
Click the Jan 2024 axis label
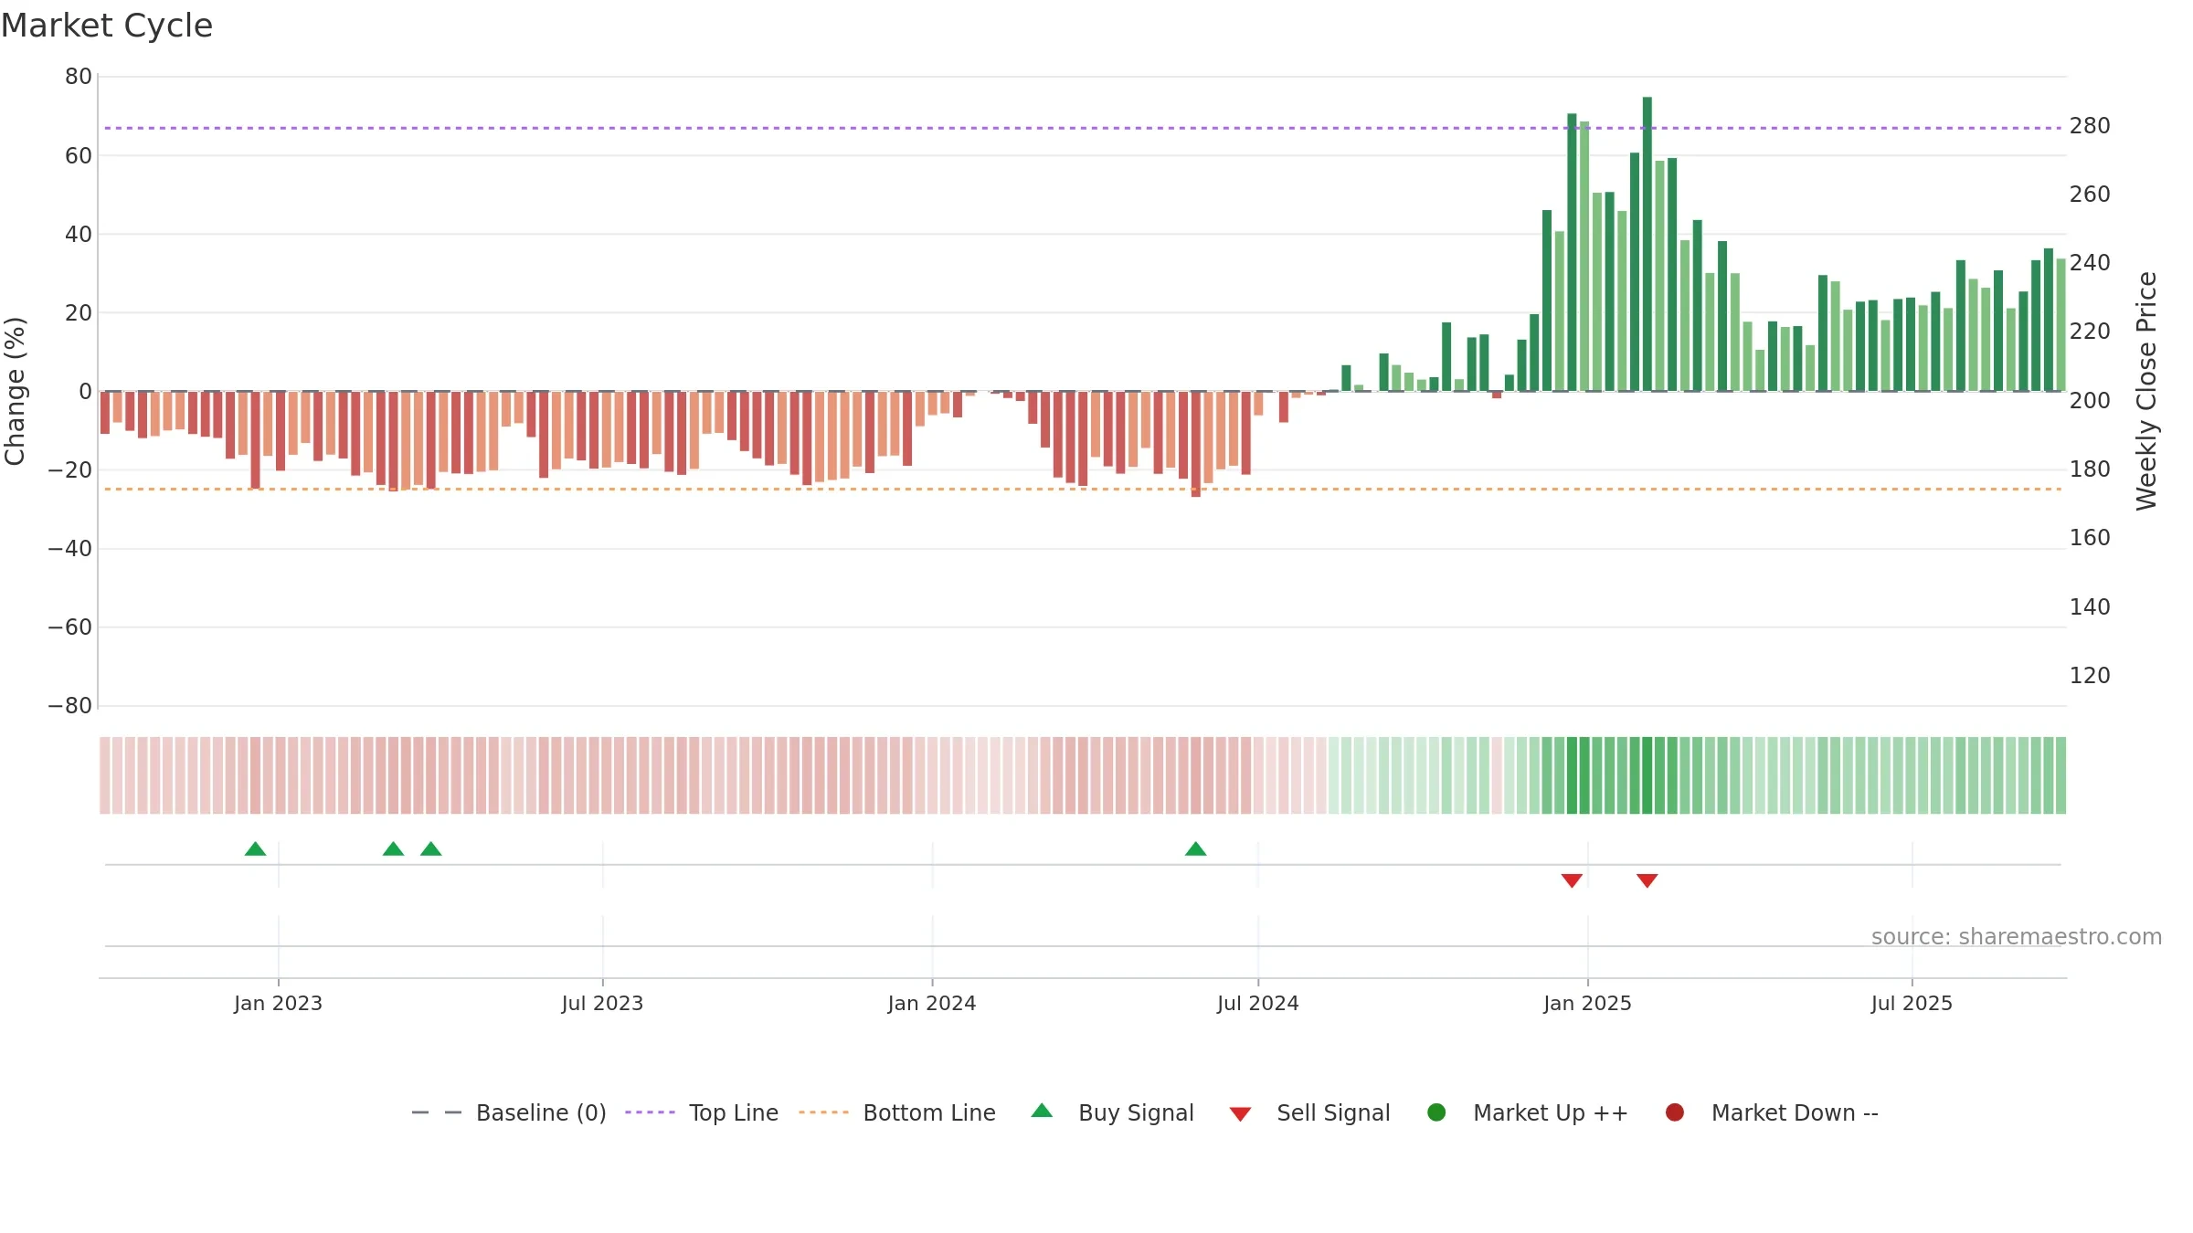[x=932, y=1004]
